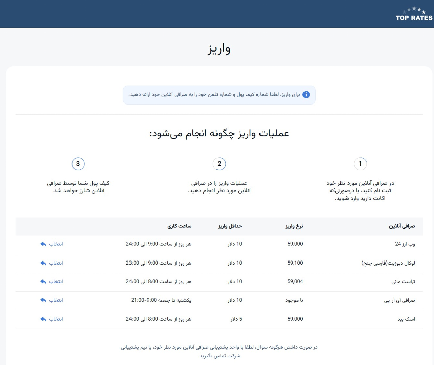Click the support contact note at bottom
Viewport: 434px width, 365px height.
coord(219,351)
